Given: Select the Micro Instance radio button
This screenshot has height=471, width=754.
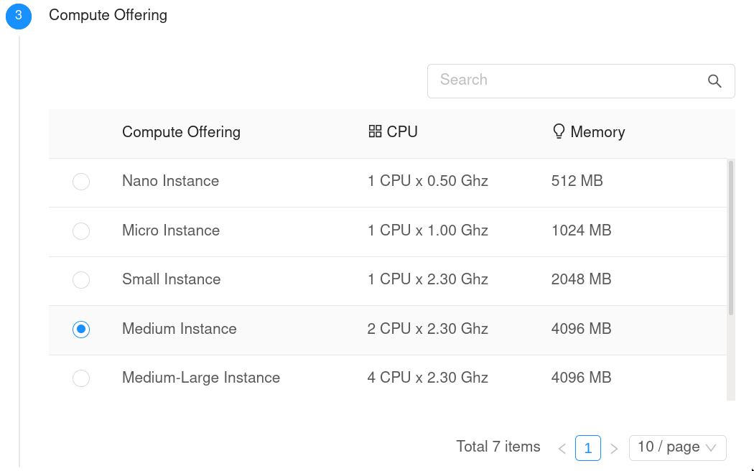Looking at the screenshot, I should point(81,230).
